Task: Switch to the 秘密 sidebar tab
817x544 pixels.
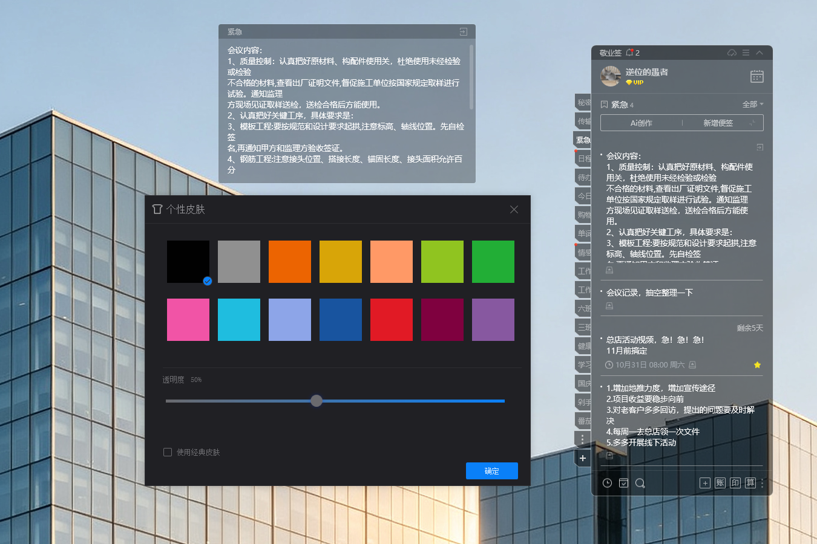Action: click(x=583, y=103)
